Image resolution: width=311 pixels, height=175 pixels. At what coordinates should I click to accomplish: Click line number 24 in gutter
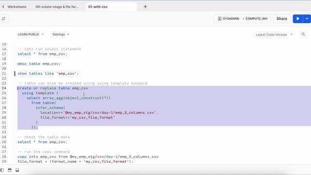[4, 88]
